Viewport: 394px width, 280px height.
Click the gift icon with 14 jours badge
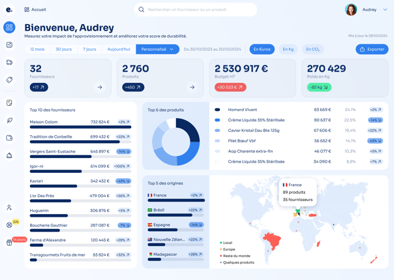[9, 242]
